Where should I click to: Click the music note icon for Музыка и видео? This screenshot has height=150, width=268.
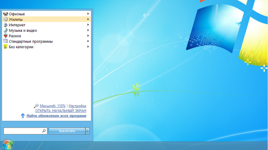click(5, 30)
